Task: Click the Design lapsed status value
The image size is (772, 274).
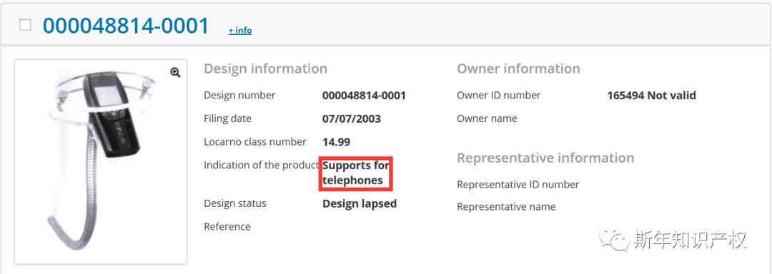Action: [360, 203]
